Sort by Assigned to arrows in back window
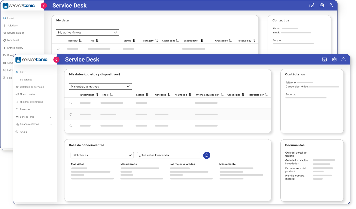Viewport: 356px width, 209px height. 177,41
